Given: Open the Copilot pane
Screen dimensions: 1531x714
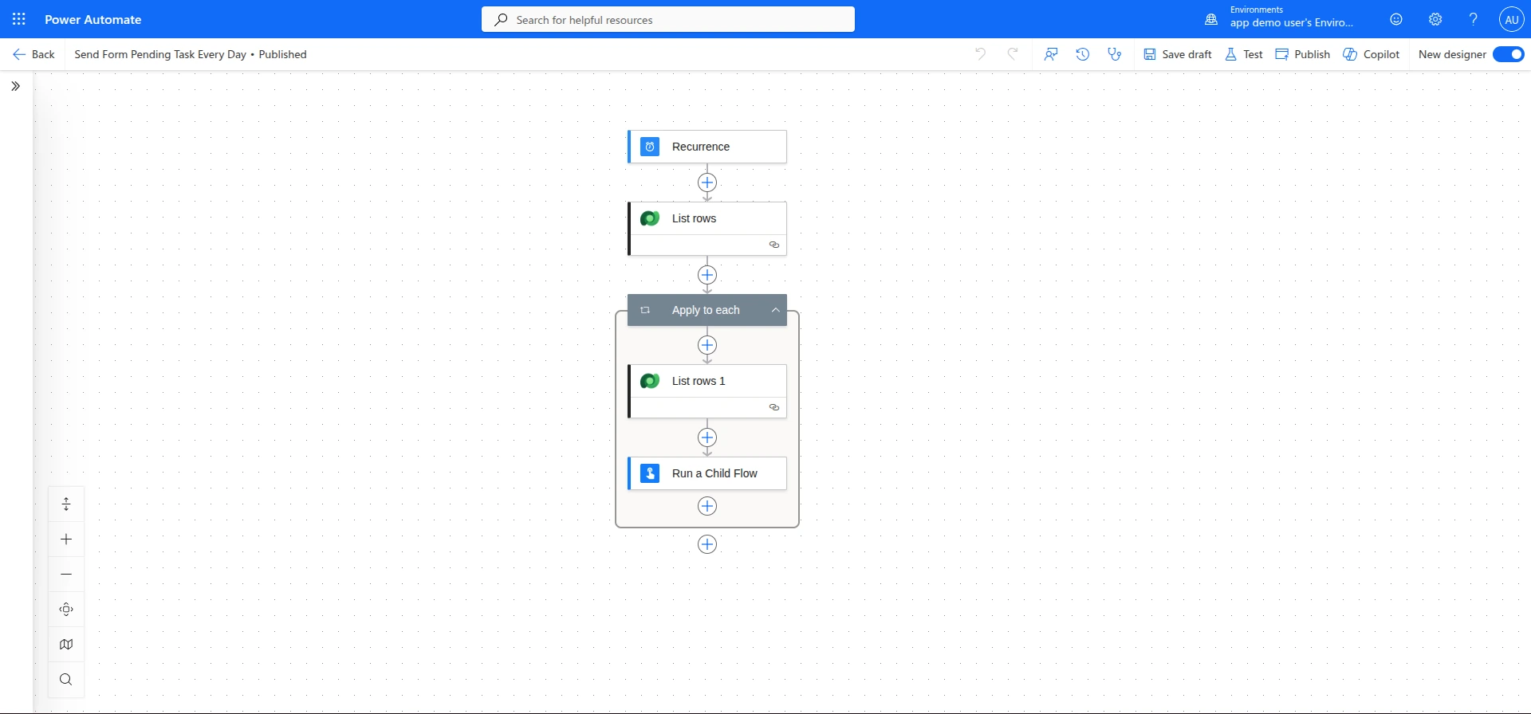Looking at the screenshot, I should coord(1372,54).
